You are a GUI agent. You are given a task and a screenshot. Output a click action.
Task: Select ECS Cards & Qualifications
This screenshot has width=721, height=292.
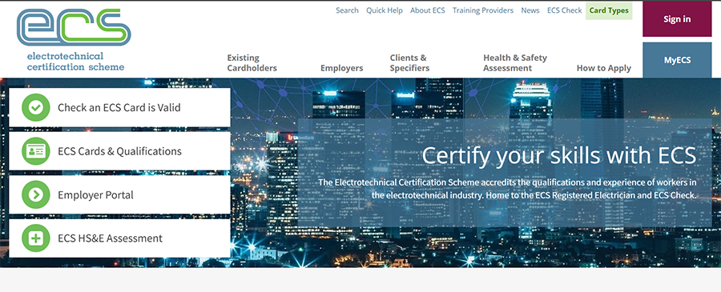click(119, 151)
